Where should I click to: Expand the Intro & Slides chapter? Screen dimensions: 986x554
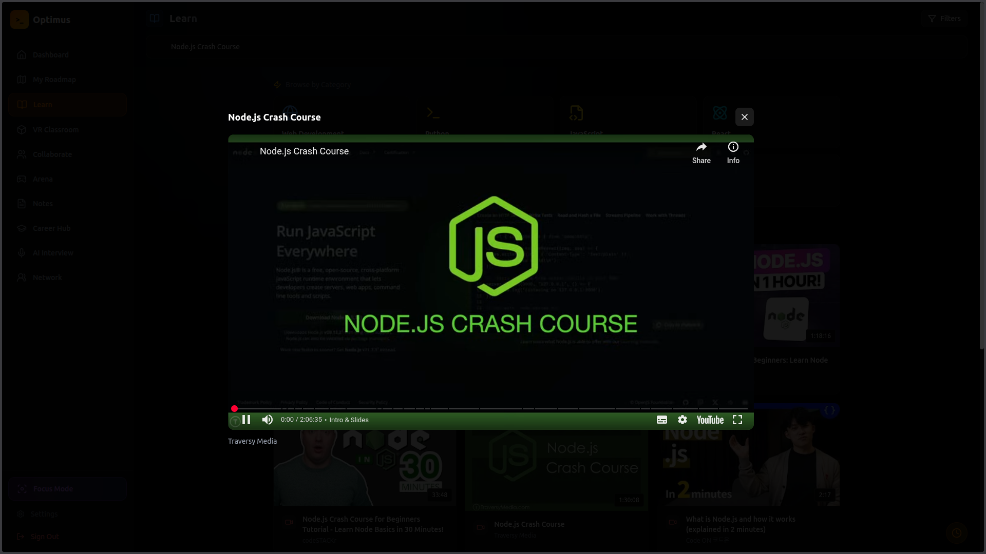pos(349,420)
